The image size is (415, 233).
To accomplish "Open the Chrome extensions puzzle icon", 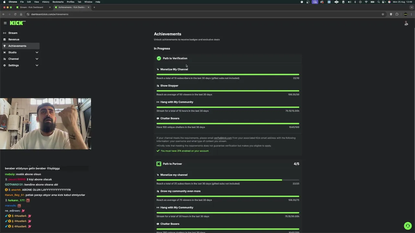I will pos(397,14).
